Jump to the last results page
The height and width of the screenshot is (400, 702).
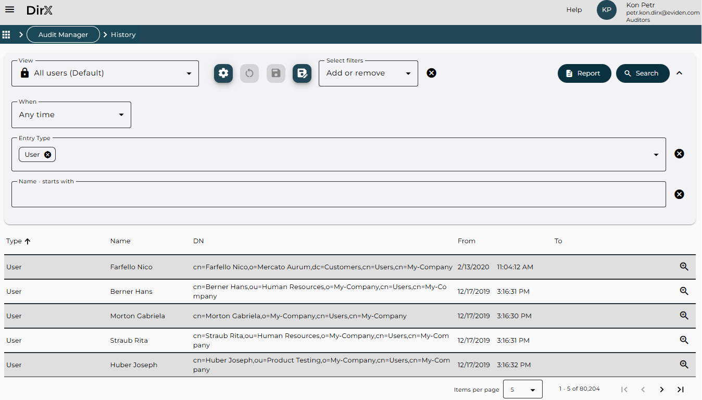pyautogui.click(x=680, y=390)
